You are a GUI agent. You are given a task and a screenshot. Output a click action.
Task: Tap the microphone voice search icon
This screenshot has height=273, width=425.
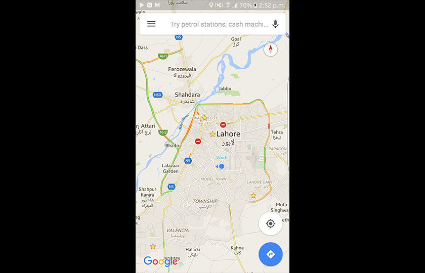click(275, 24)
